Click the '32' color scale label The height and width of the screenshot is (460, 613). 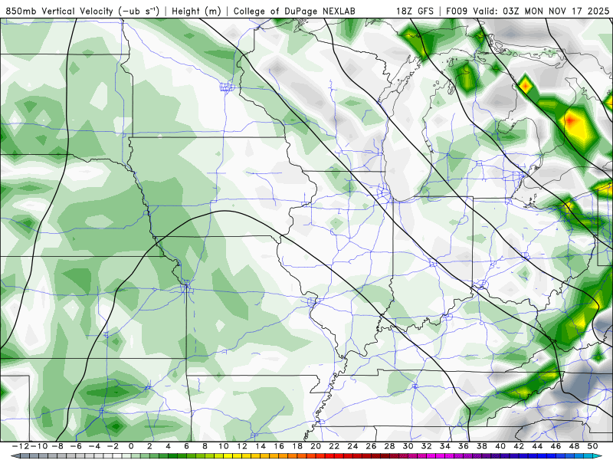pyautogui.click(x=427, y=446)
